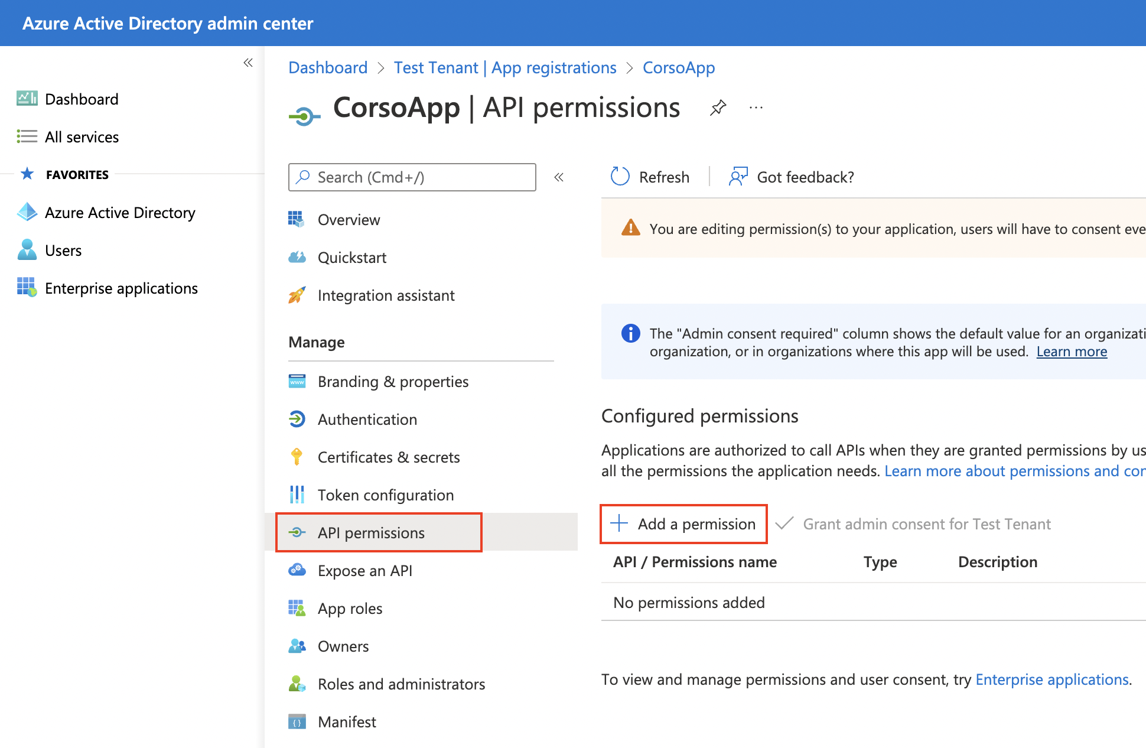Pin the API permissions blade
The height and width of the screenshot is (748, 1146).
point(718,108)
